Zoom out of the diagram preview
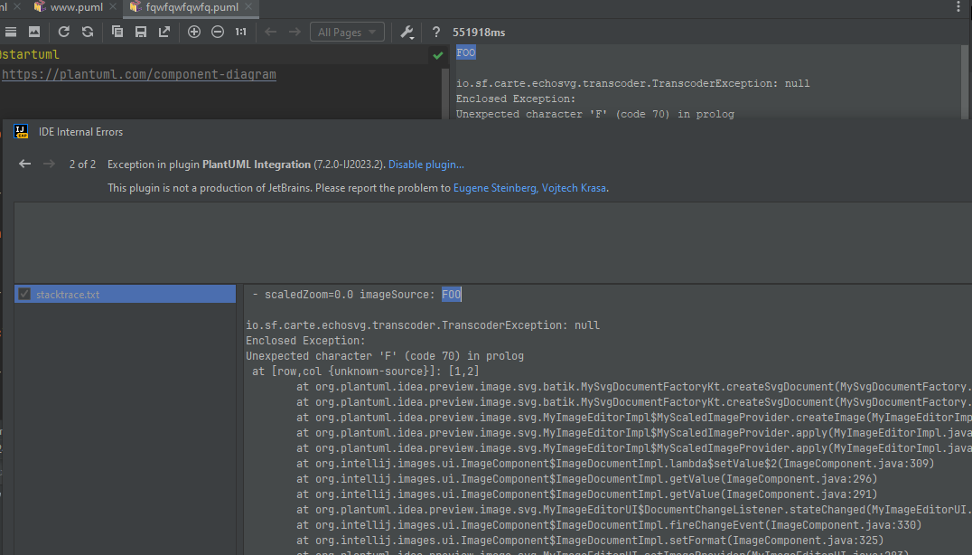The height and width of the screenshot is (555, 972). click(x=217, y=32)
